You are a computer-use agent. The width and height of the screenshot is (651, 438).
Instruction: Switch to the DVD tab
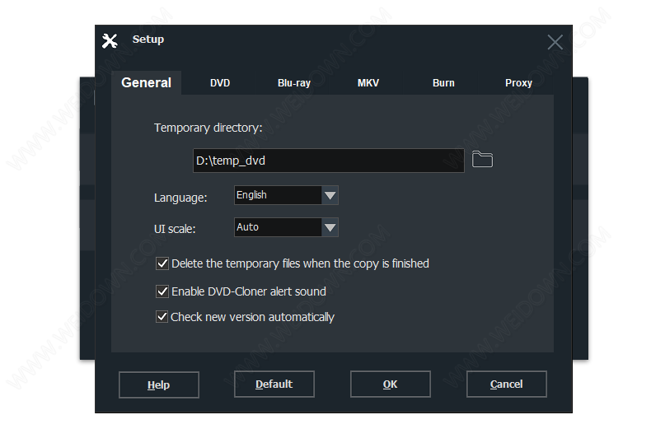point(220,83)
